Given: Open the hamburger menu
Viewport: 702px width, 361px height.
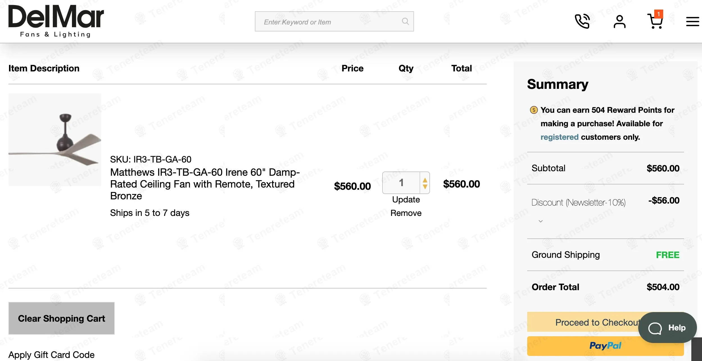Looking at the screenshot, I should coord(692,21).
